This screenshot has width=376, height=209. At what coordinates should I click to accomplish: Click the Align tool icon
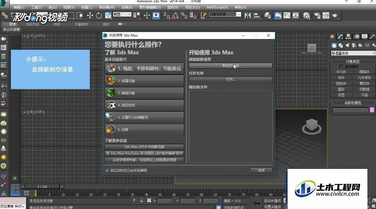tap(257, 16)
